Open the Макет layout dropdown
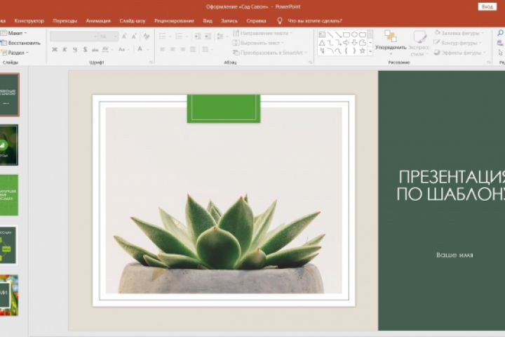505x337 pixels. [x=17, y=33]
